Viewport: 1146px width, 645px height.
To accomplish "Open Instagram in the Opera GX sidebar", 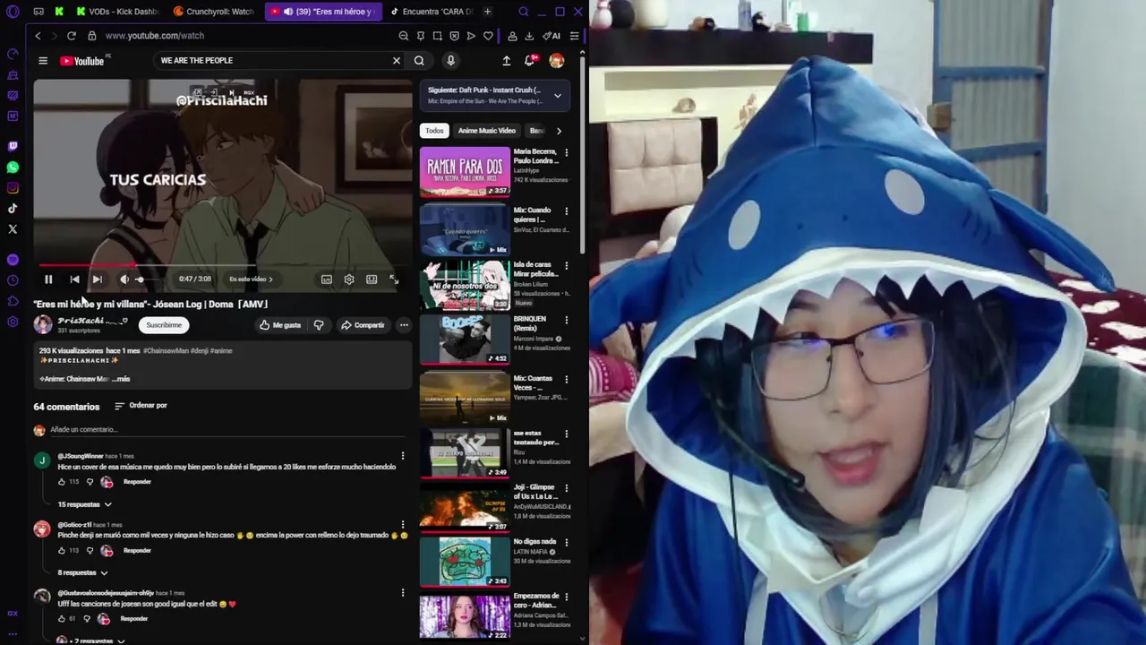I will 13,188.
